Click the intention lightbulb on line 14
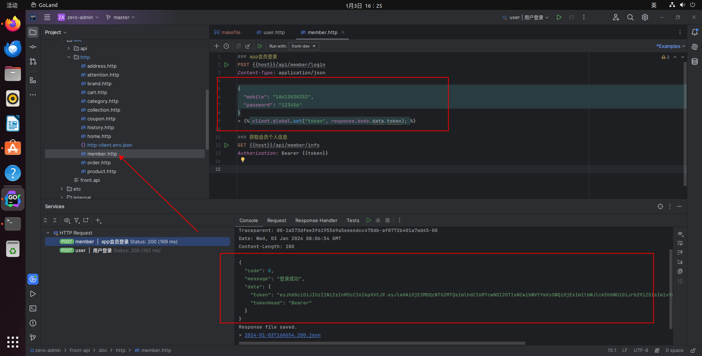The height and width of the screenshot is (356, 702). click(242, 160)
